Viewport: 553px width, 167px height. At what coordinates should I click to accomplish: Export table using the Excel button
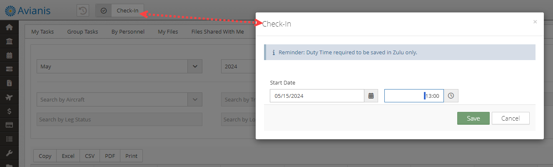pos(68,156)
